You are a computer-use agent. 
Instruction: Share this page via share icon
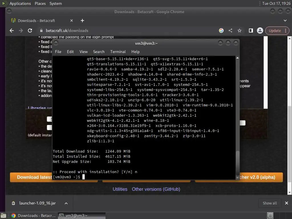[230, 31]
